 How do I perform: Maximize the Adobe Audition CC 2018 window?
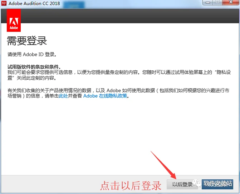(217, 2)
